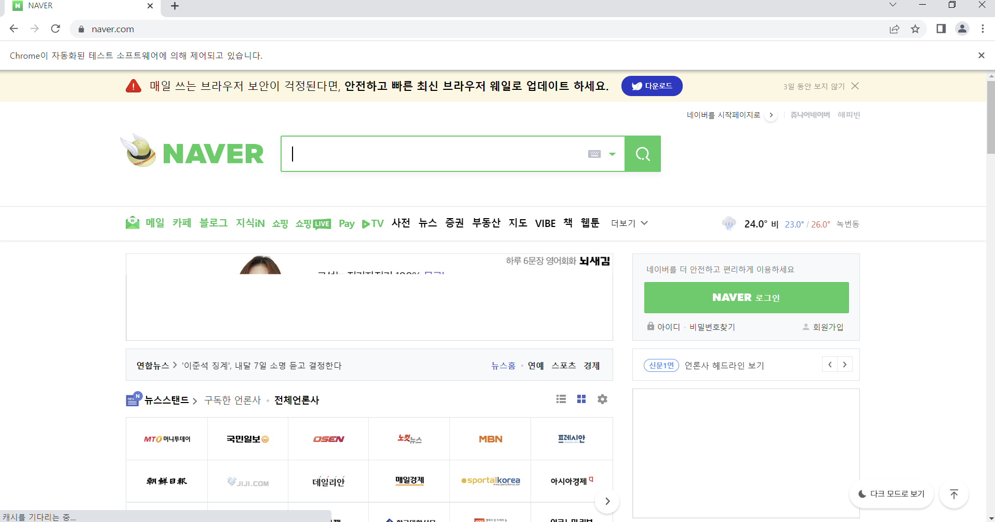Open the OSEN publisher logo
This screenshot has width=995, height=522.
(328, 439)
